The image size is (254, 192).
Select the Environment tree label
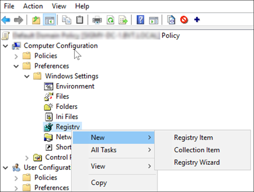(75, 86)
